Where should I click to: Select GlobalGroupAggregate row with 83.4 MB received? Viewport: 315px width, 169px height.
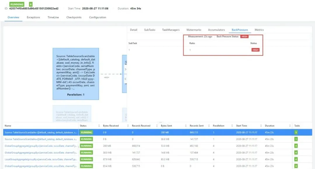coord(158,166)
